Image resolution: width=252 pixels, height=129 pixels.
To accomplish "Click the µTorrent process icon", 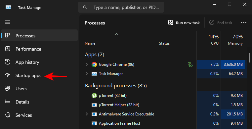I will click(94, 96).
